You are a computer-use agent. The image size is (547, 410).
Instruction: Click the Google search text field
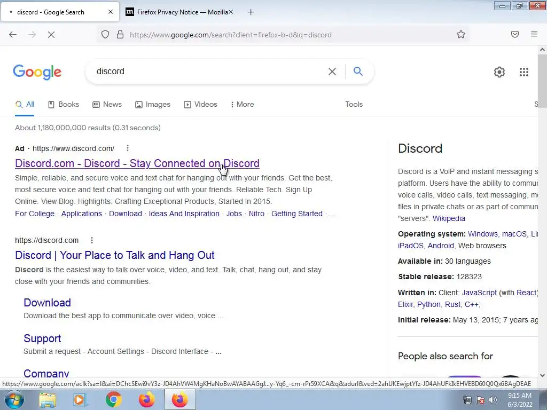pyautogui.click(x=209, y=72)
